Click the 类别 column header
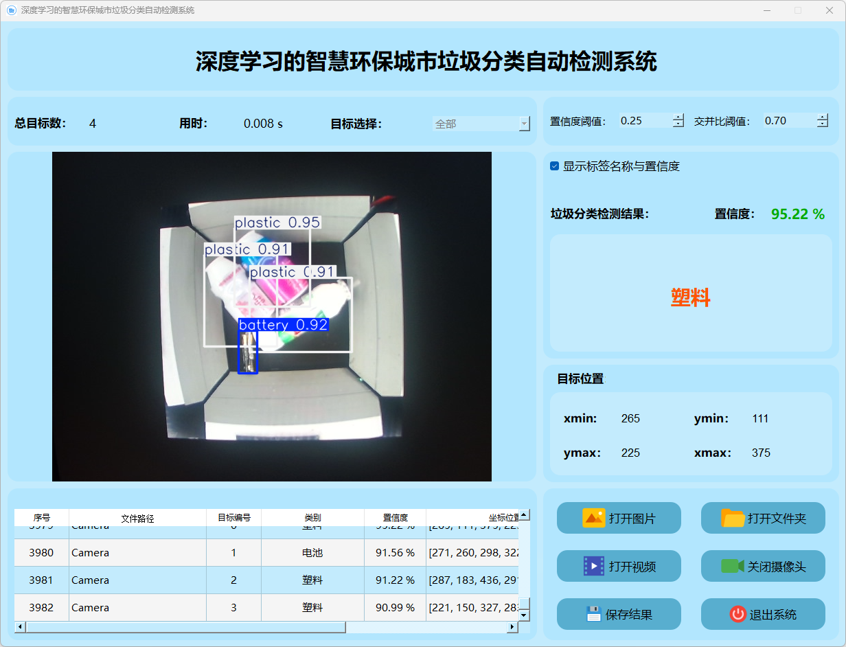The image size is (846, 647). (313, 518)
